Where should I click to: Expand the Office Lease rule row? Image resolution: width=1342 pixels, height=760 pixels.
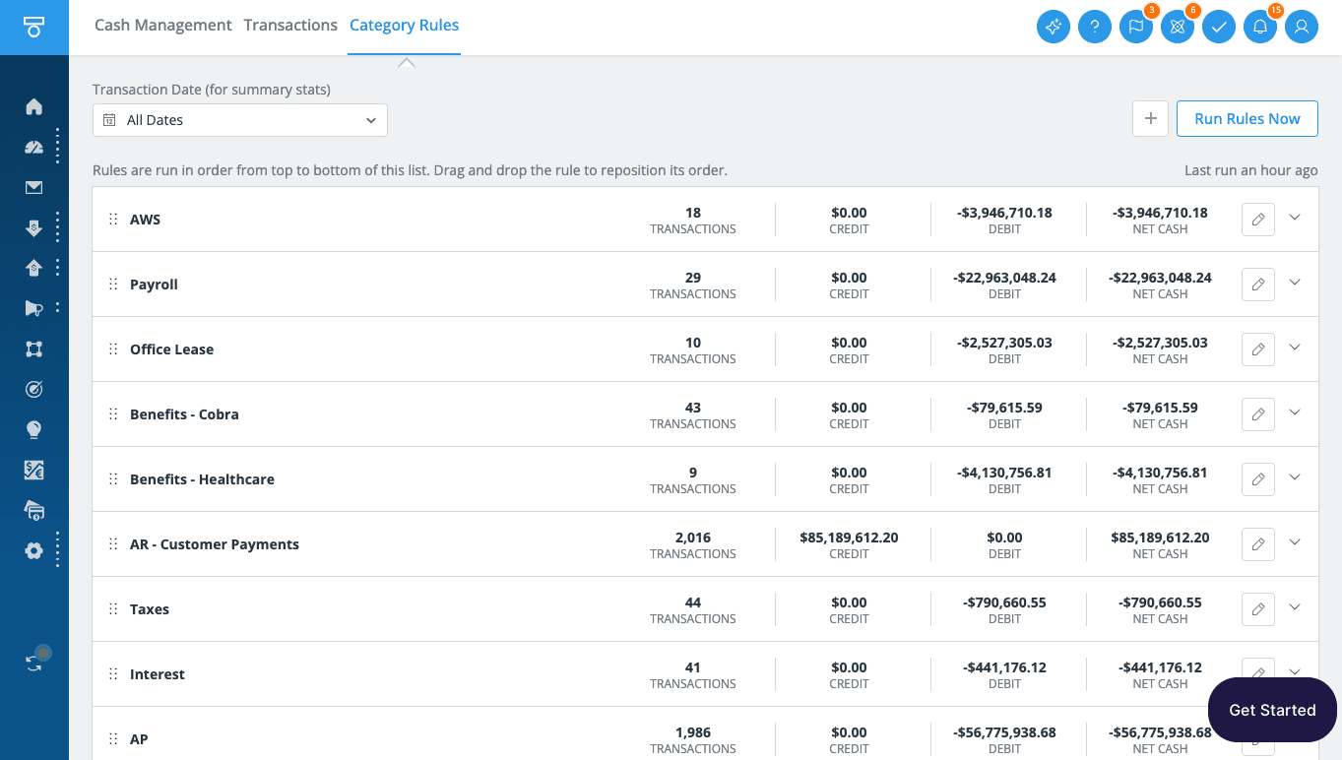point(1294,348)
